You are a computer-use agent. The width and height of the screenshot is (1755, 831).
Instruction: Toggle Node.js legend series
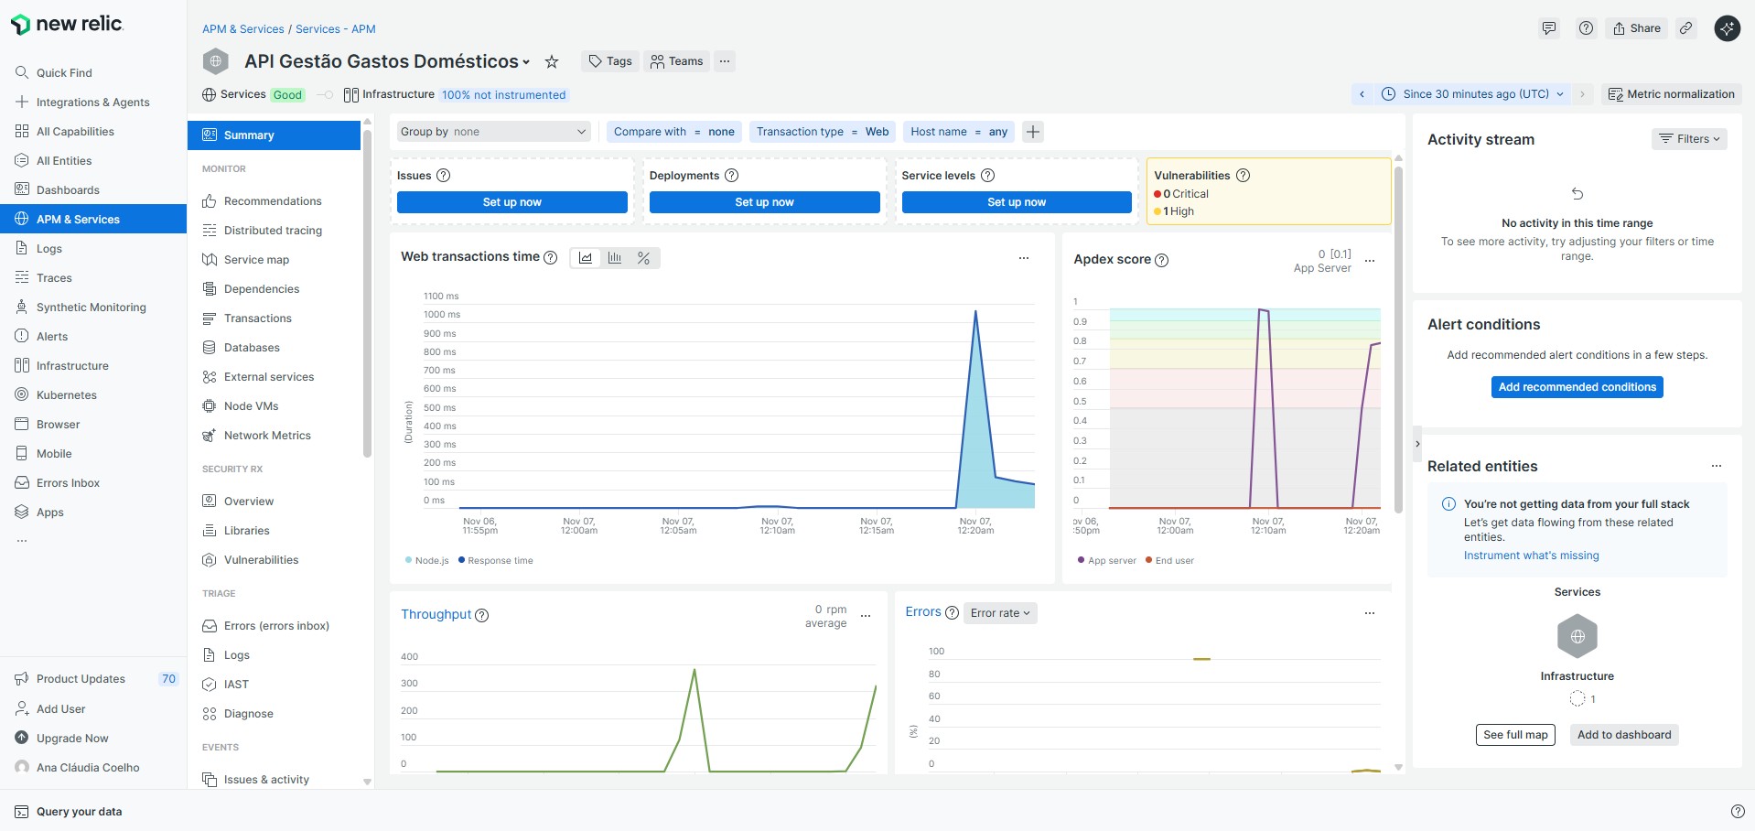(x=426, y=561)
